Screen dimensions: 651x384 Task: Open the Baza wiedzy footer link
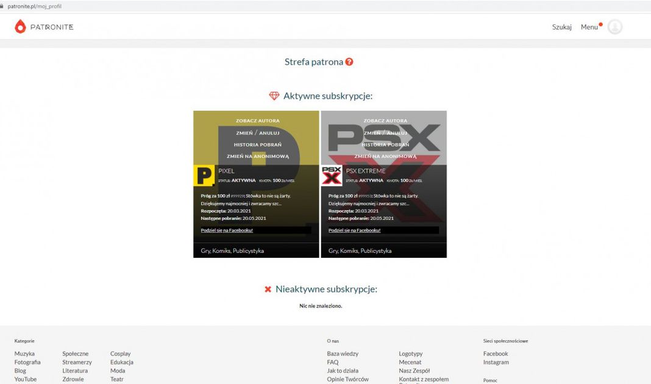point(343,354)
